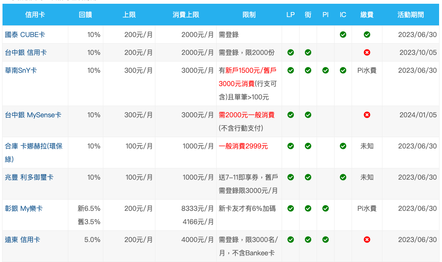Click 街 green checkmark in 台中銀 MySense卡 row

(x=308, y=115)
